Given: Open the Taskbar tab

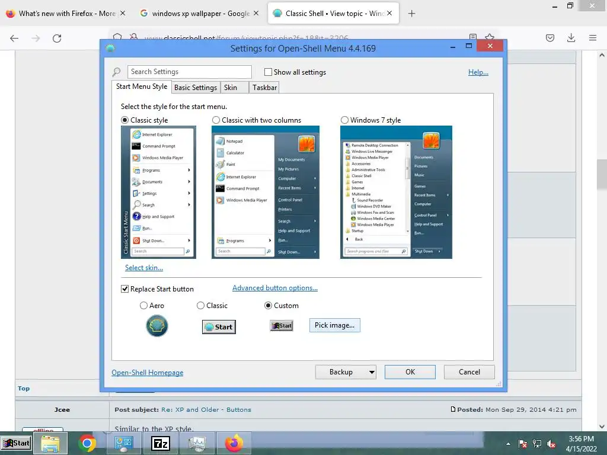Looking at the screenshot, I should (264, 88).
